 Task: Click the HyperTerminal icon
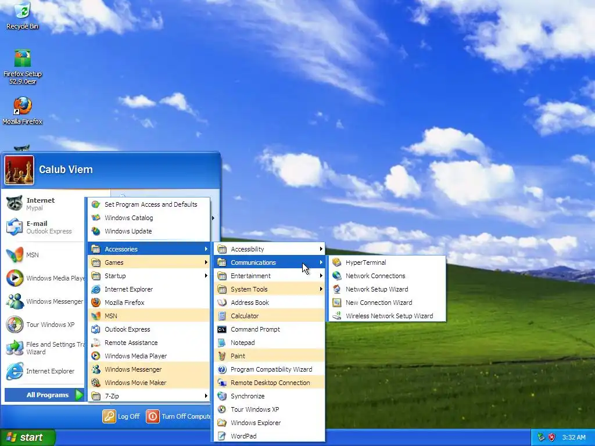pyautogui.click(x=336, y=262)
